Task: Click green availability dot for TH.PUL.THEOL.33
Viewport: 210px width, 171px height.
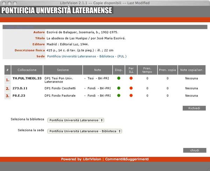Action: (x=119, y=78)
